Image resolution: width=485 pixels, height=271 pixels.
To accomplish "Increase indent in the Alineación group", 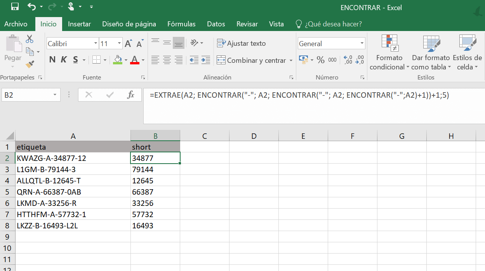I will click(206, 60).
